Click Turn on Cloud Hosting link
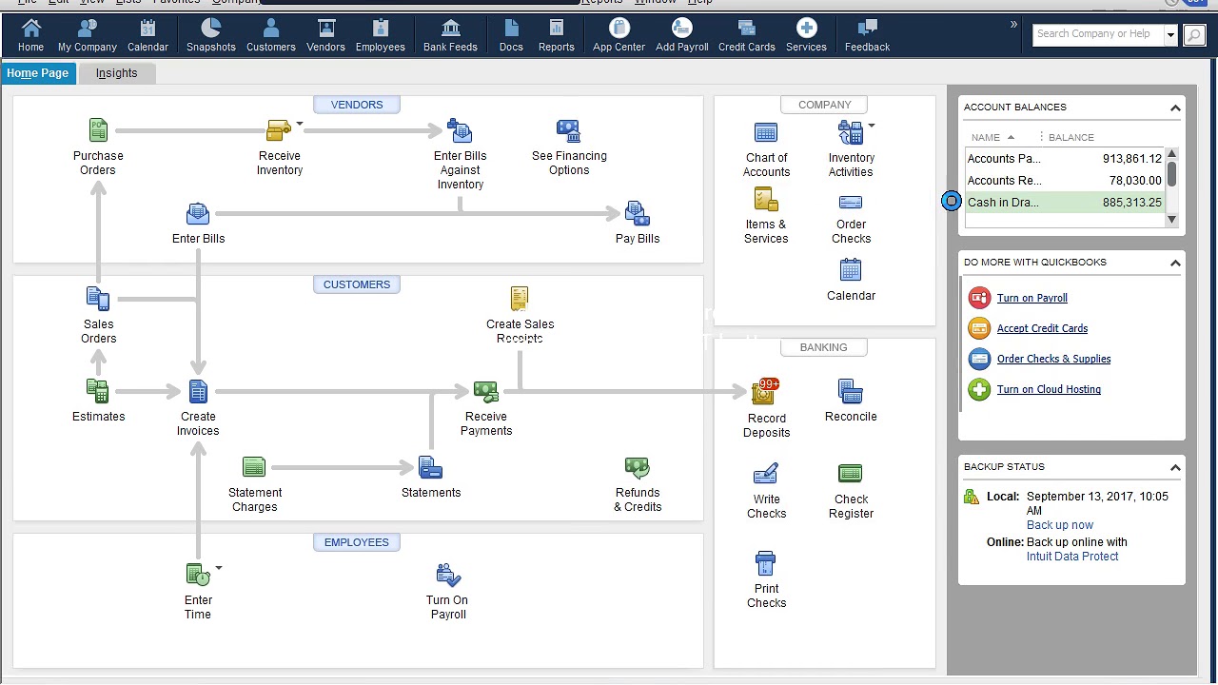1218x685 pixels. pyautogui.click(x=1049, y=389)
